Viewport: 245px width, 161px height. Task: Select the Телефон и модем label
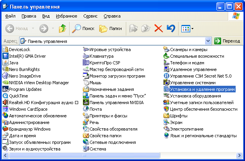pos(187,63)
